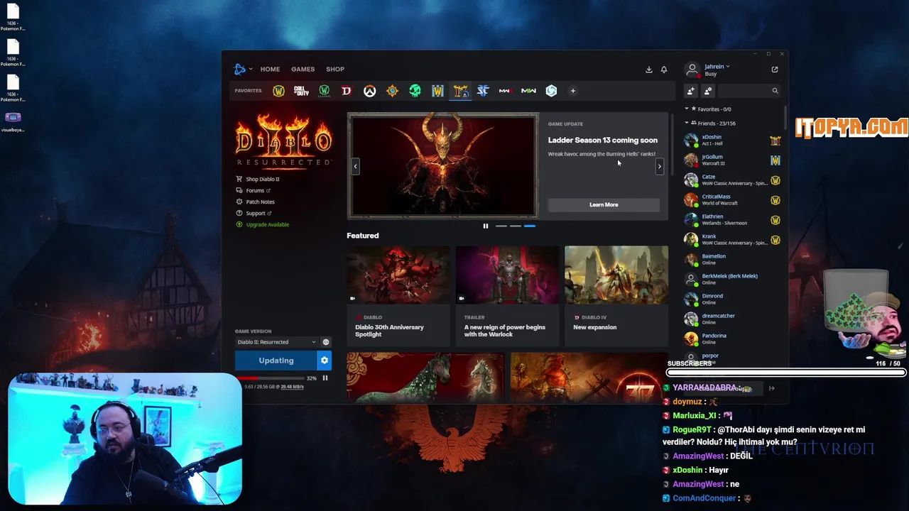Viewport: 909px width, 511px height.
Task: Click the 32% update progress bar
Action: tap(270, 378)
